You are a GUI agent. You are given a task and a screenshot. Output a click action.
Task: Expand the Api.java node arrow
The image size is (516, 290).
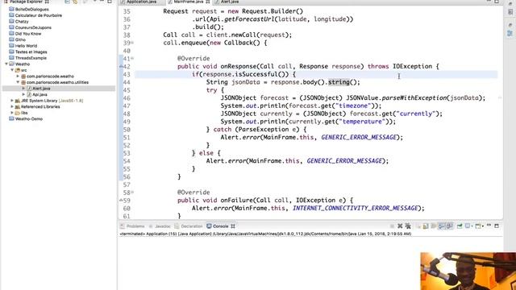click(23, 94)
